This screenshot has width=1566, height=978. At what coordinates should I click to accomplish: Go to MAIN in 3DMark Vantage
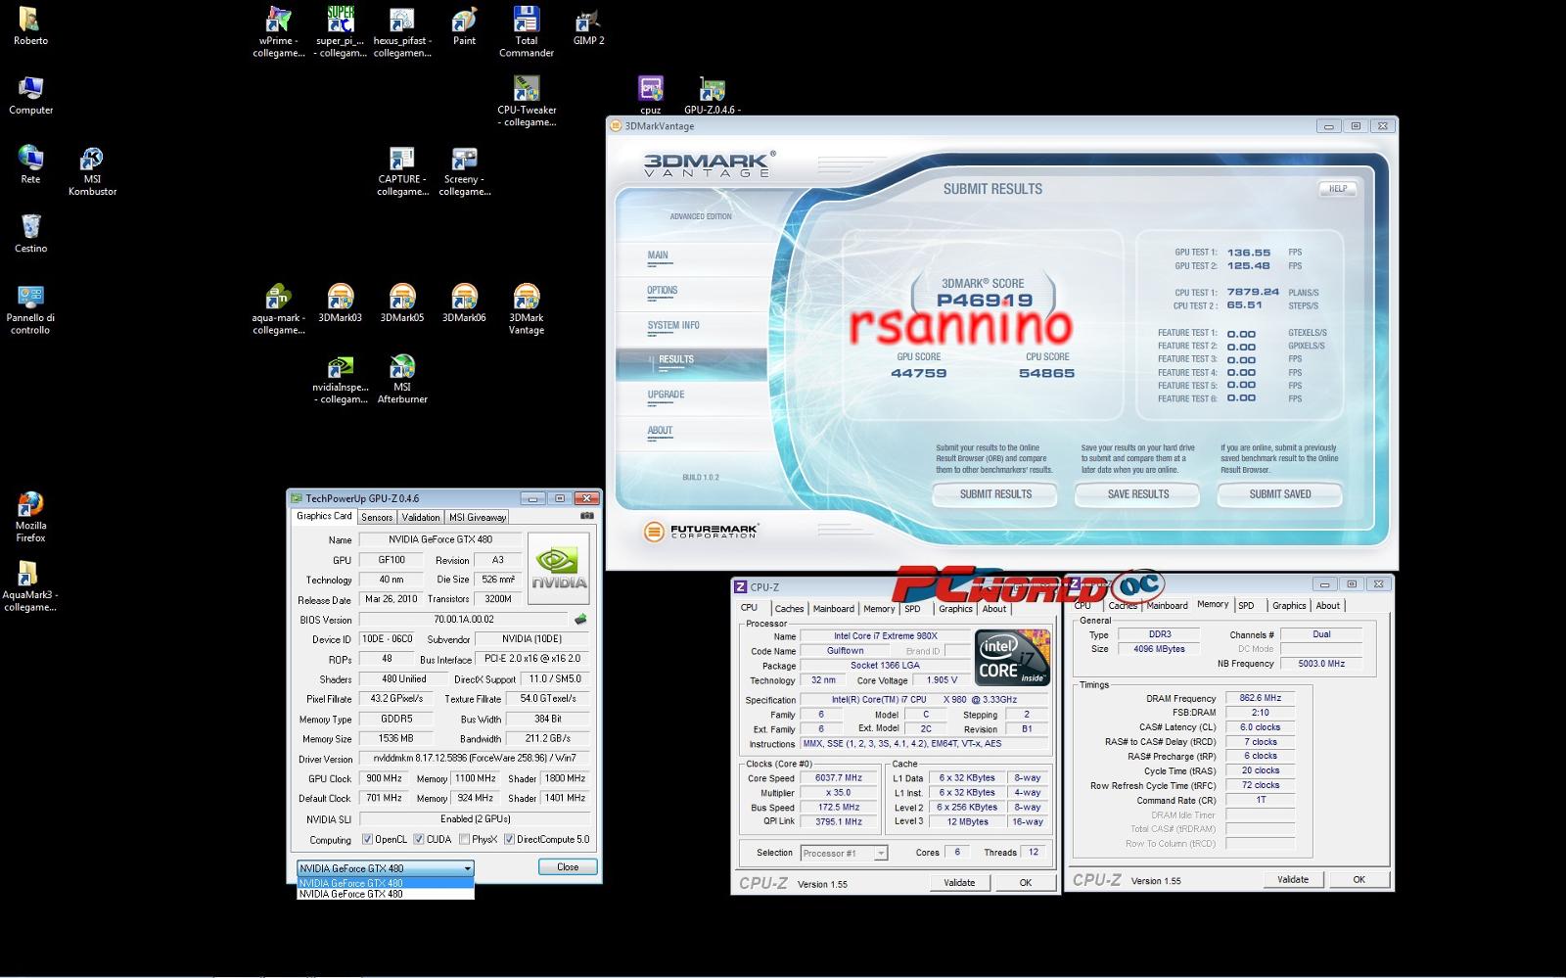click(658, 256)
